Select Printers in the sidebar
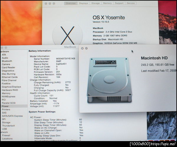The width and height of the screenshot is (177, 147). (6, 110)
